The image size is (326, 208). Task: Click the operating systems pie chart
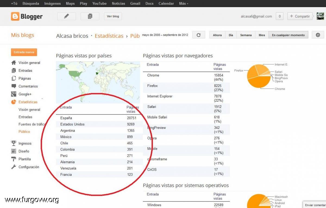[x=259, y=201]
